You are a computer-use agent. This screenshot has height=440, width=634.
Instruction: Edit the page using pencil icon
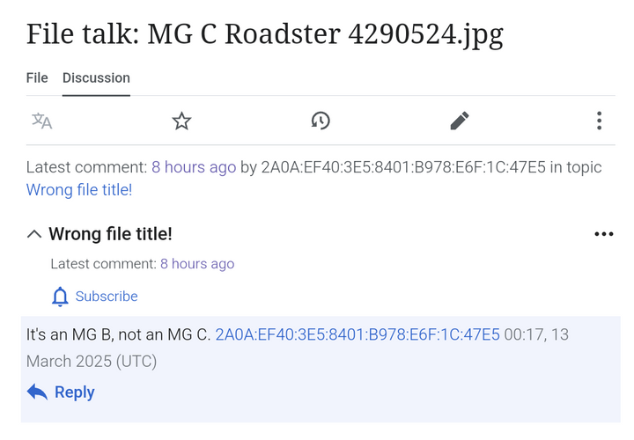pos(460,121)
